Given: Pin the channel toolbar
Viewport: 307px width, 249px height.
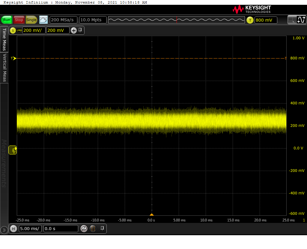Looking at the screenshot, I should (x=80, y=30).
